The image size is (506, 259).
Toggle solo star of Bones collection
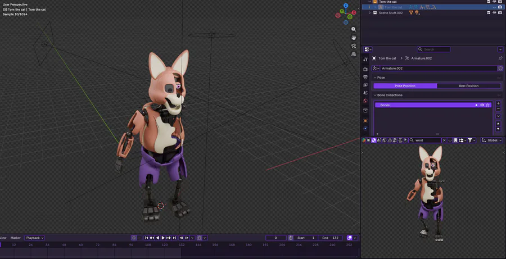click(487, 105)
